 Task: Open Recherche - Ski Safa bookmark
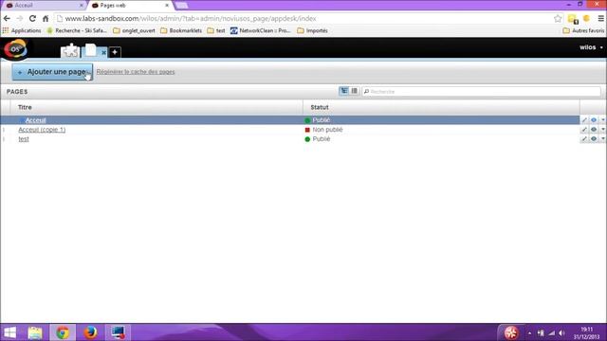(x=77, y=30)
